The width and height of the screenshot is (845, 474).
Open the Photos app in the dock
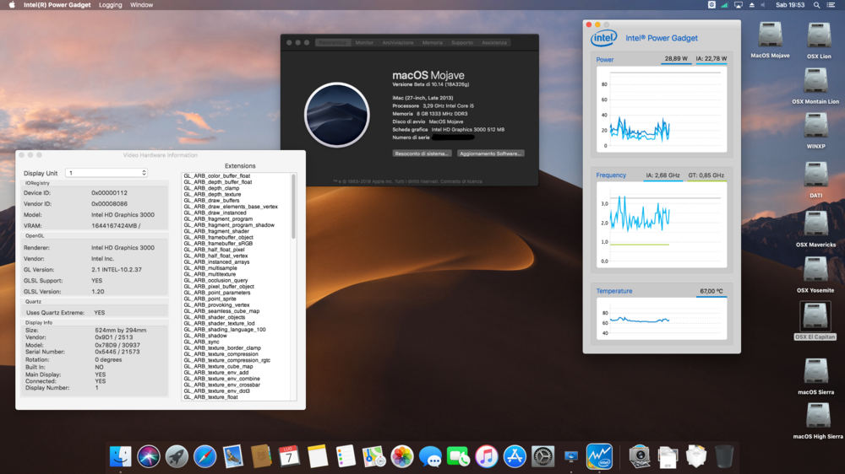click(x=402, y=456)
